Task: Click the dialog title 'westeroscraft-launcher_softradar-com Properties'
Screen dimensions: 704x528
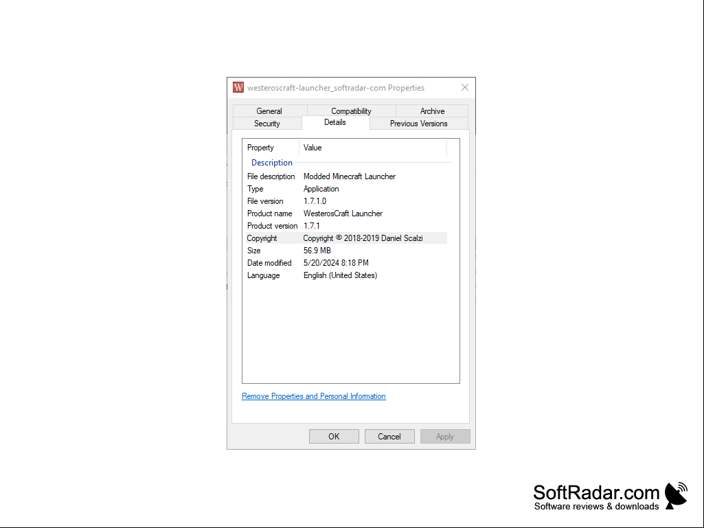Action: point(336,88)
